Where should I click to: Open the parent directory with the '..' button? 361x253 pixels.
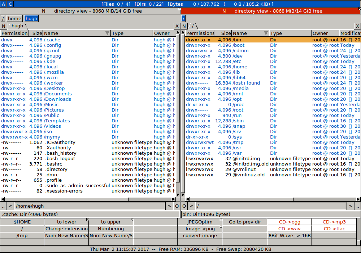pyautogui.click(x=4, y=206)
